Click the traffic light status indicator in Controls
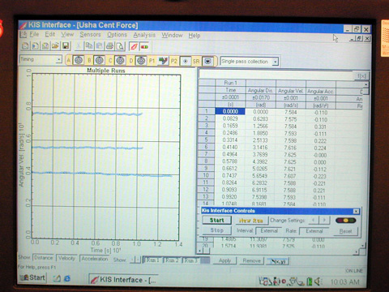This screenshot has width=389, height=292. (x=345, y=221)
